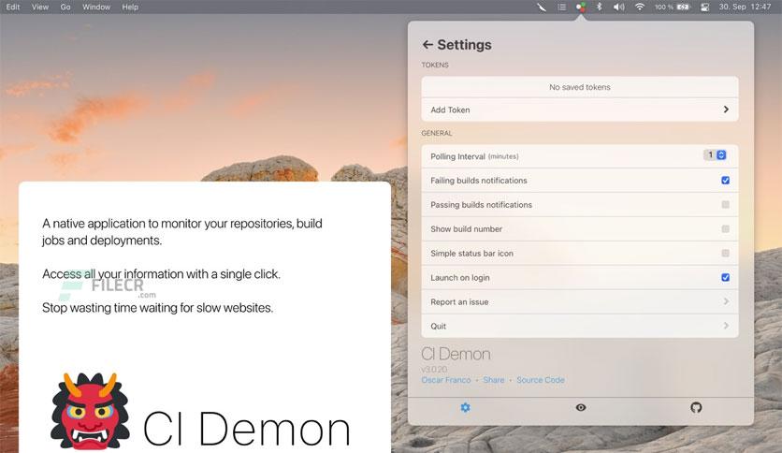Open the settings gear tab
The height and width of the screenshot is (453, 782).
[x=465, y=407]
